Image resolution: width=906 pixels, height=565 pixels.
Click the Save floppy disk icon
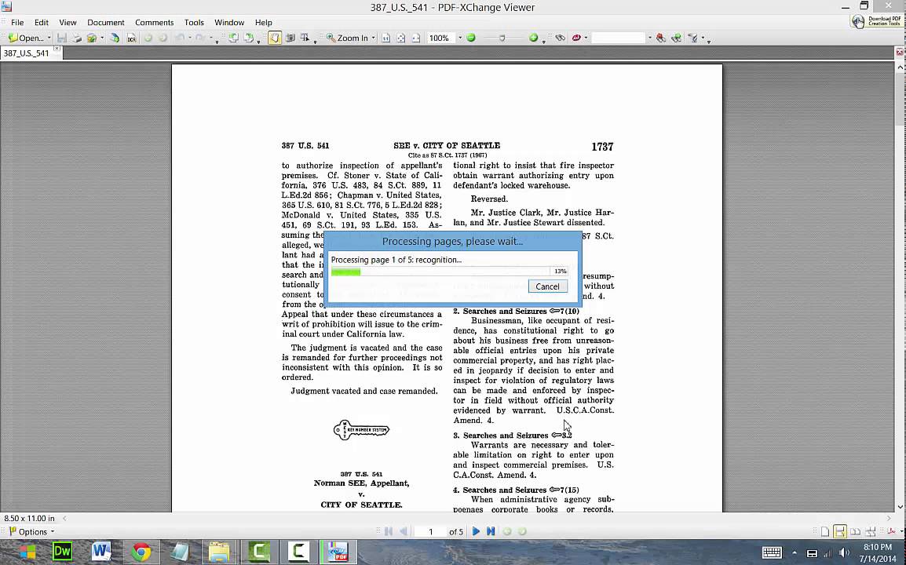point(62,38)
